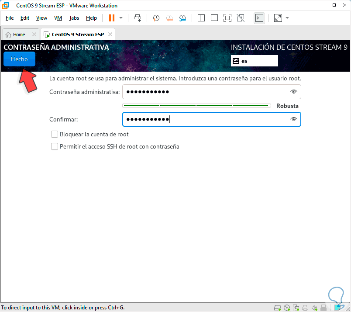Open the VM menu
The image size is (351, 312).
tap(58, 18)
